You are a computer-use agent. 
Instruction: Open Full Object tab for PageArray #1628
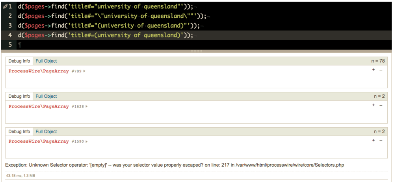46,97
